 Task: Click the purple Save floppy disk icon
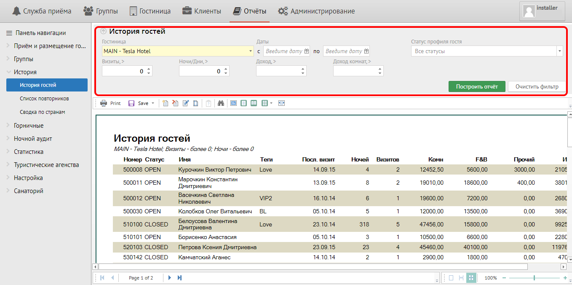pyautogui.click(x=131, y=103)
